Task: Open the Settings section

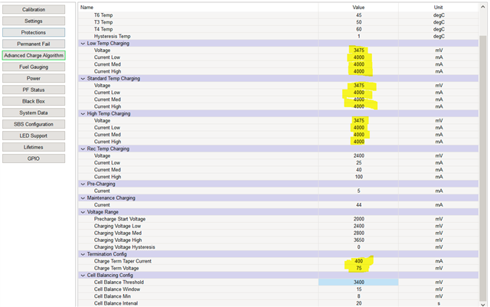Action: (x=34, y=21)
